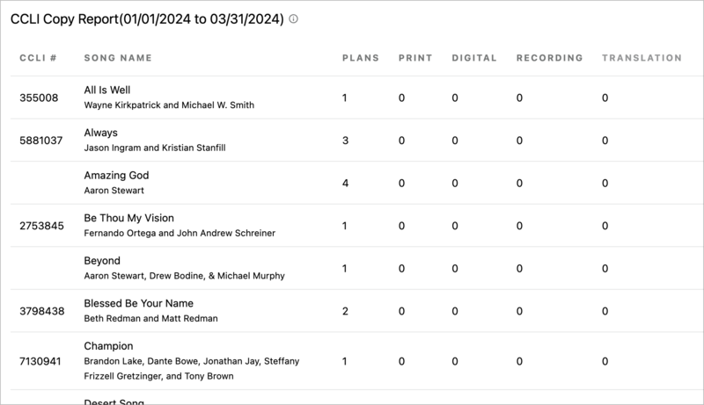Screen dimensions: 704x405
Task: Select the Recording column header
Action: tap(549, 58)
